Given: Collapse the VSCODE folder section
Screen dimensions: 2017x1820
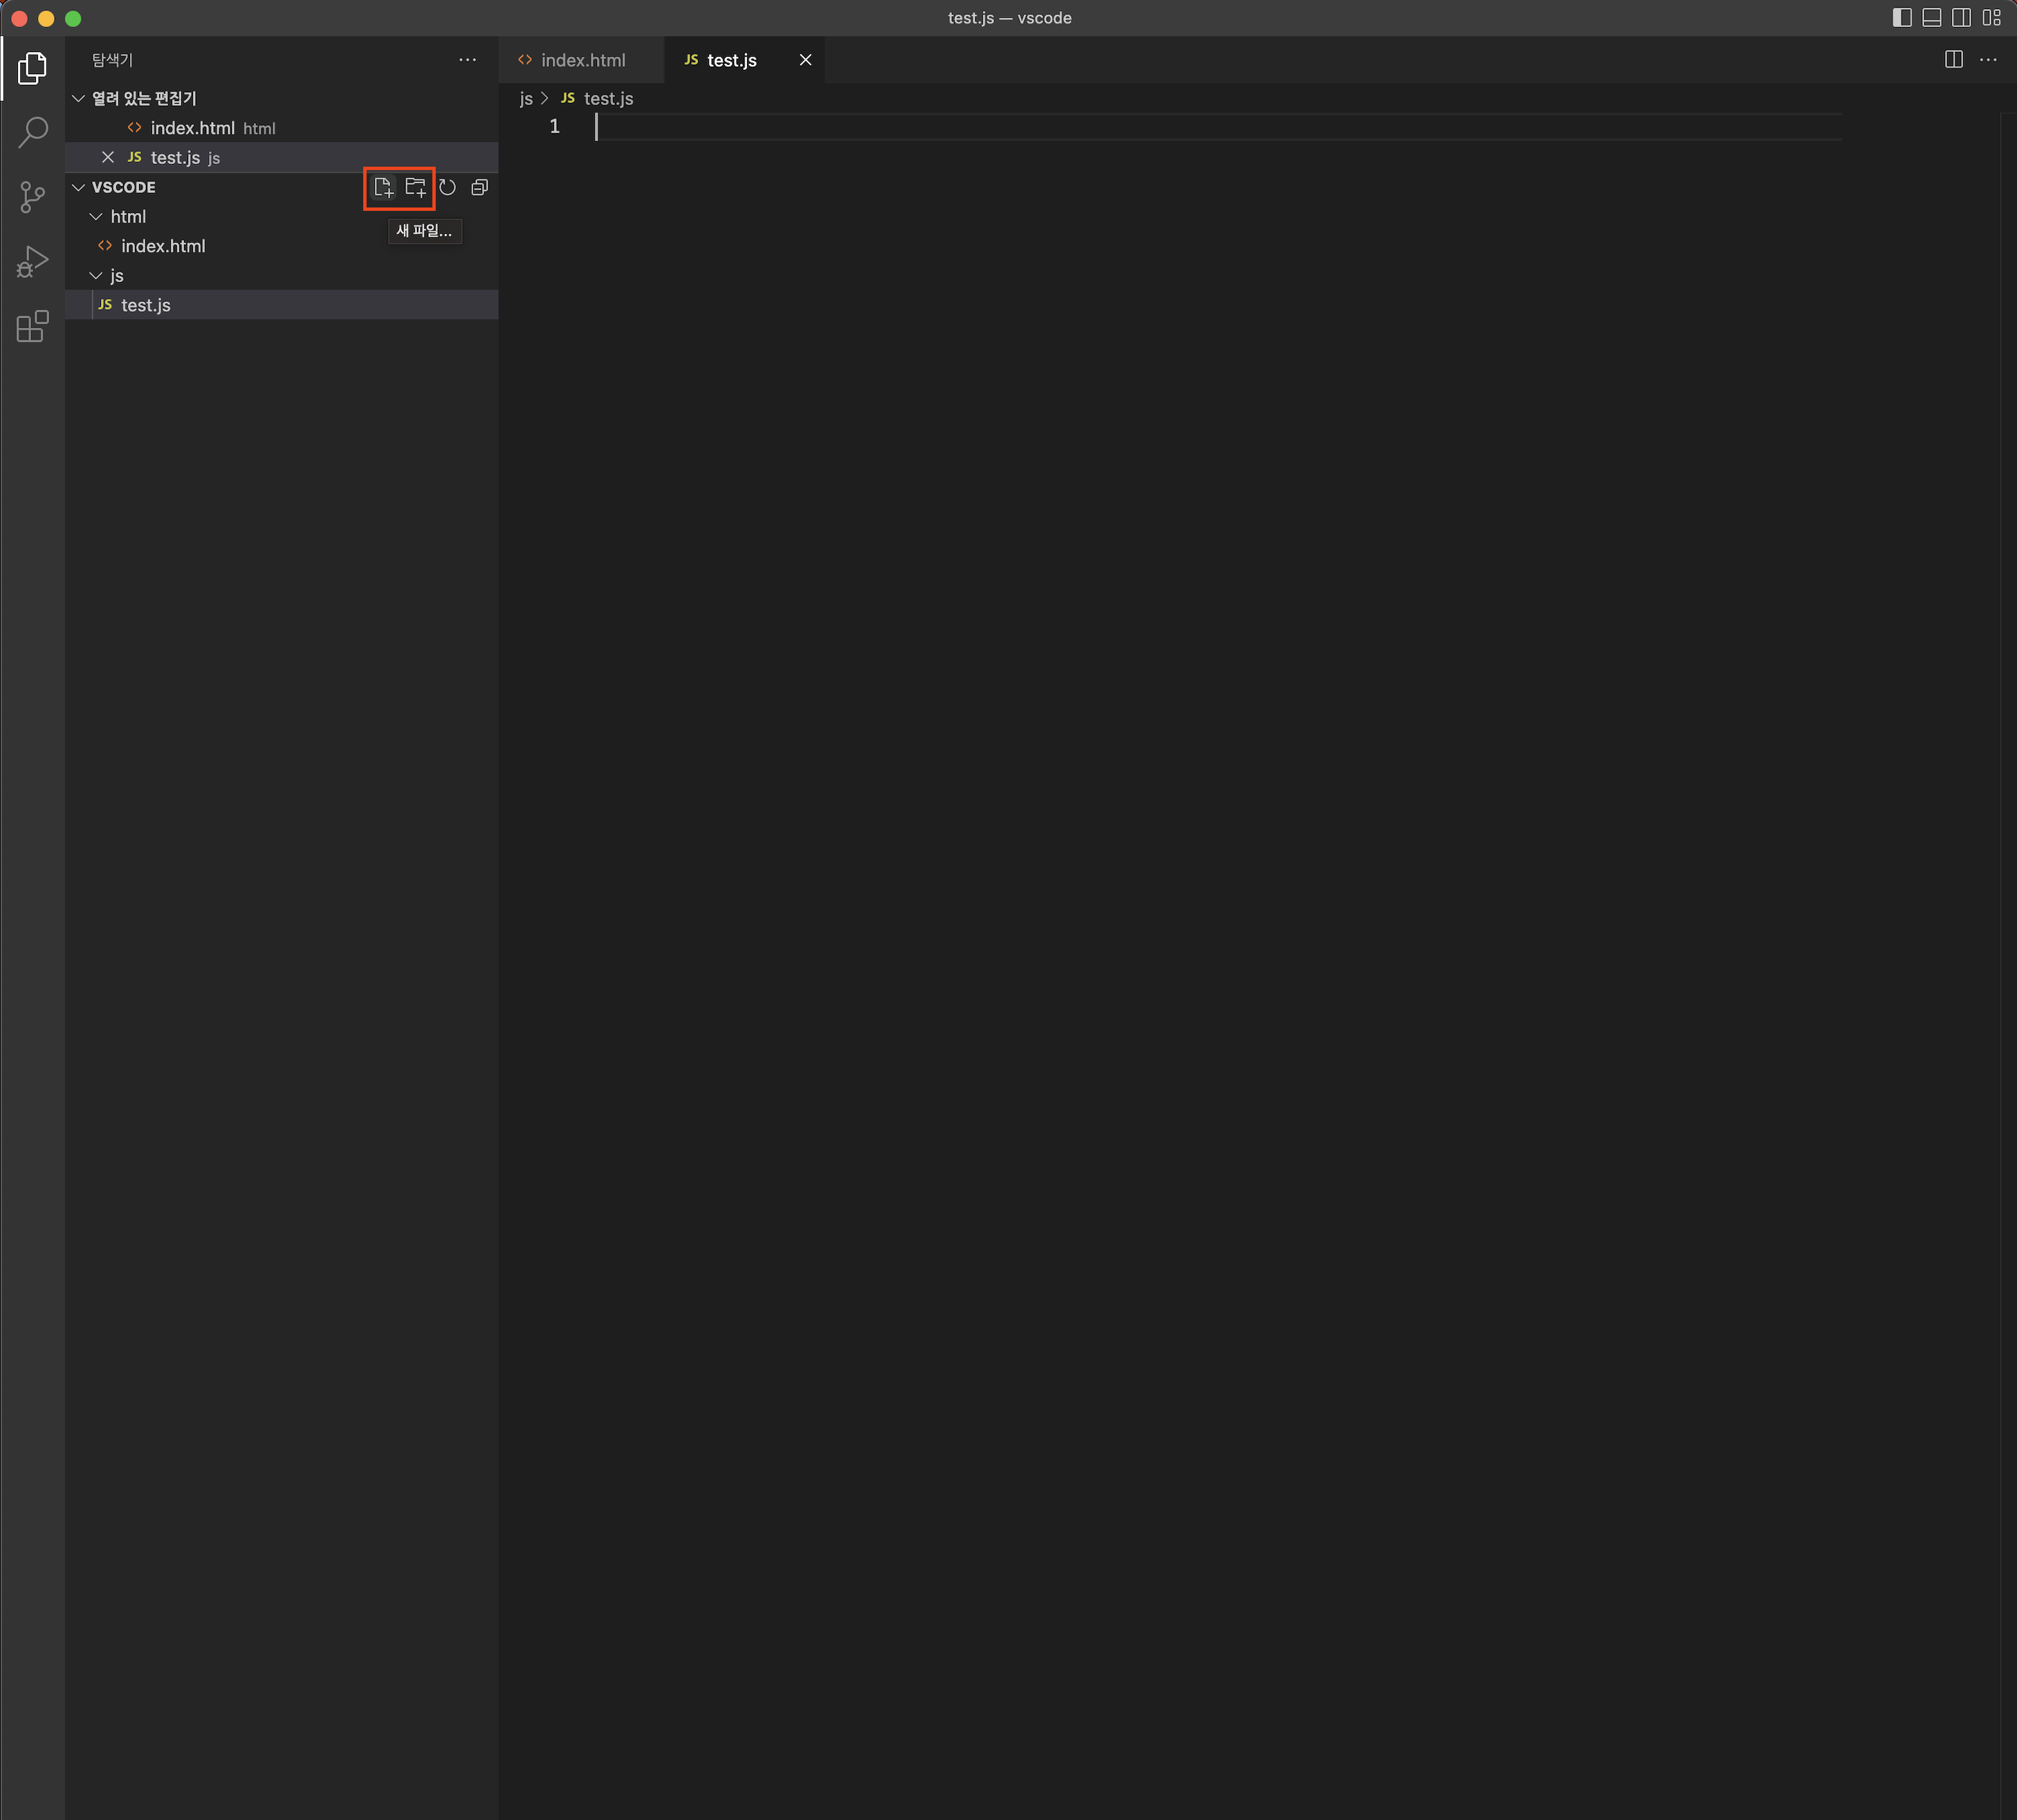Looking at the screenshot, I should tap(79, 188).
